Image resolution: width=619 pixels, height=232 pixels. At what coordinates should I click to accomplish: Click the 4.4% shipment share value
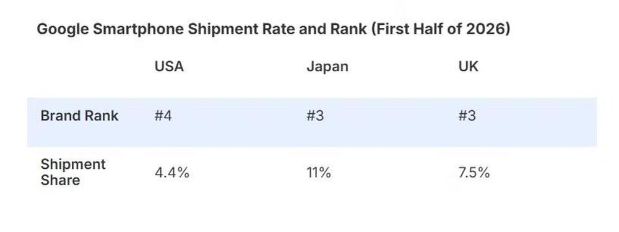coord(171,173)
